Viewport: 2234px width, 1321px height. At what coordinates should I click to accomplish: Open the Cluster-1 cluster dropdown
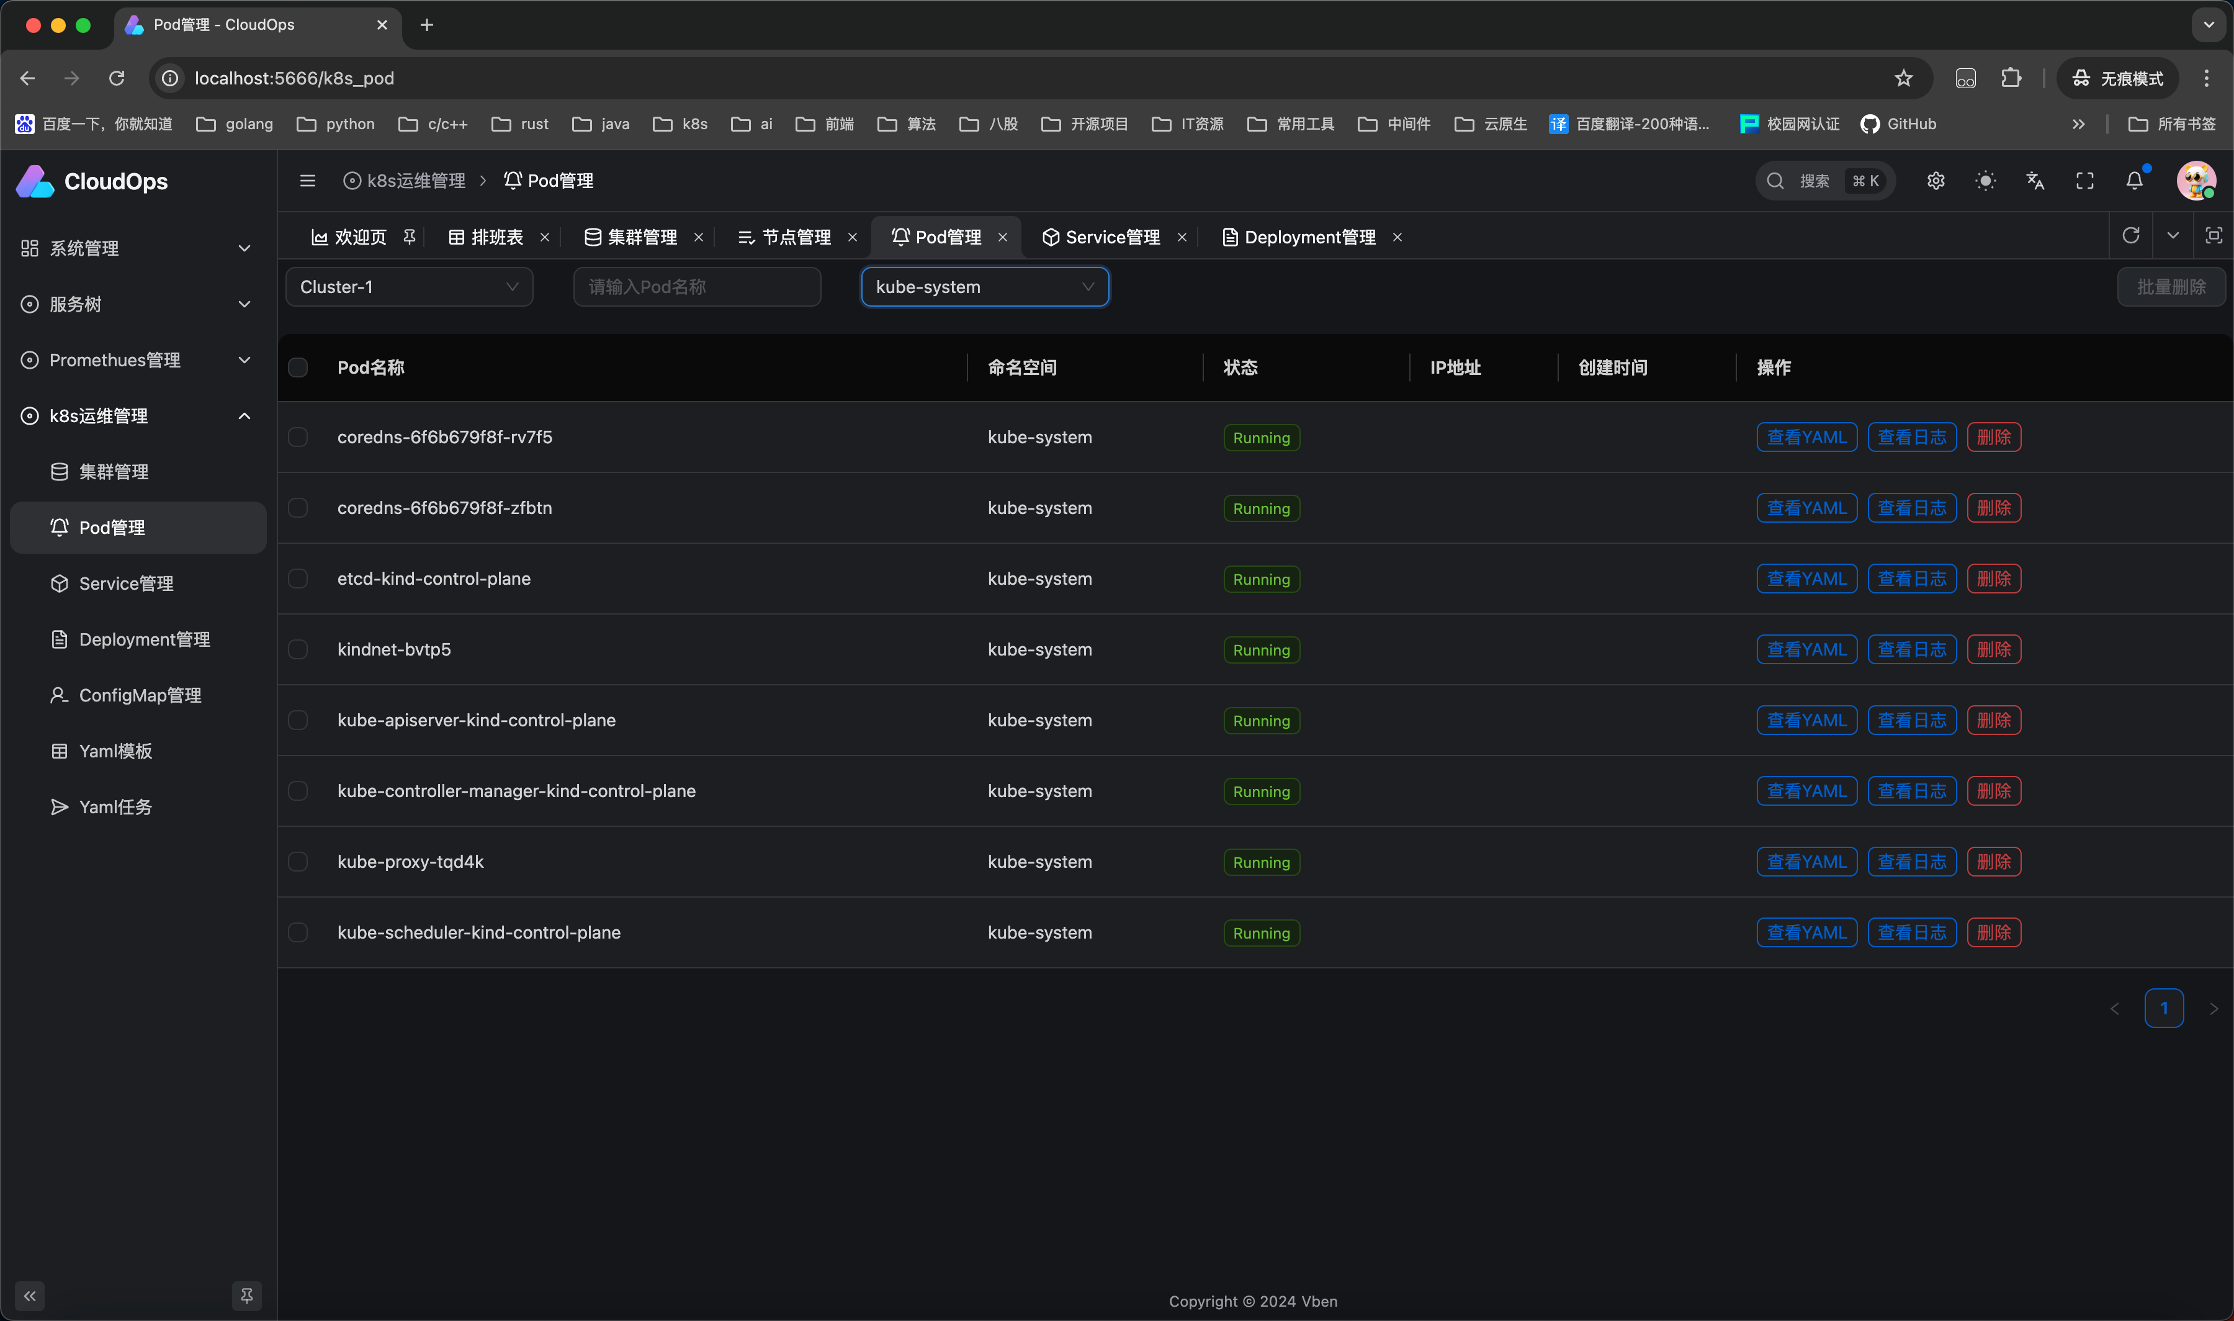(409, 287)
